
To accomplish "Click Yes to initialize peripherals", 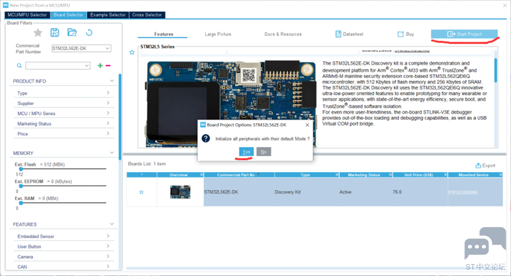I will point(246,152).
